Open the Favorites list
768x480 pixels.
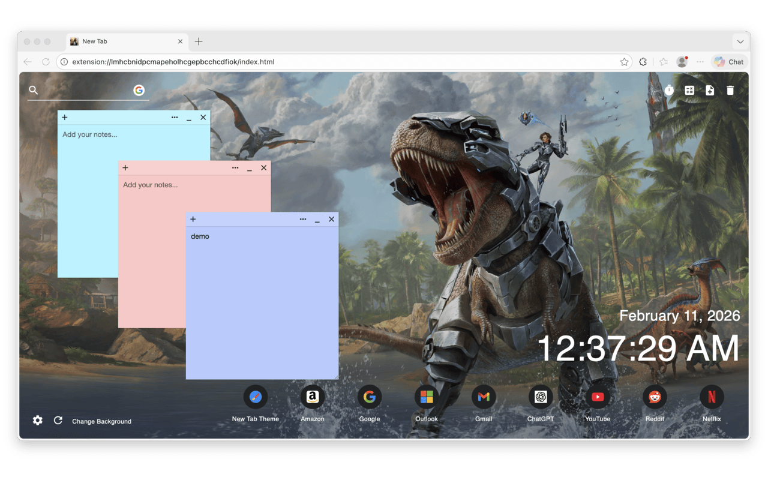click(663, 62)
